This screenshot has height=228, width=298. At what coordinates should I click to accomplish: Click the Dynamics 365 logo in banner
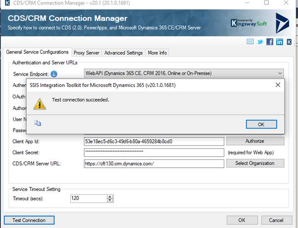coord(282,23)
